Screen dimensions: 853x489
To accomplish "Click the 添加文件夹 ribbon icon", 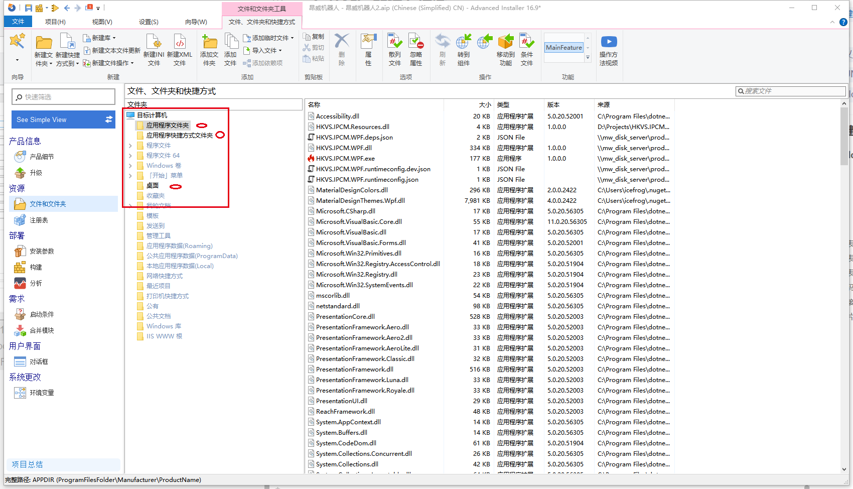I will 209,42.
